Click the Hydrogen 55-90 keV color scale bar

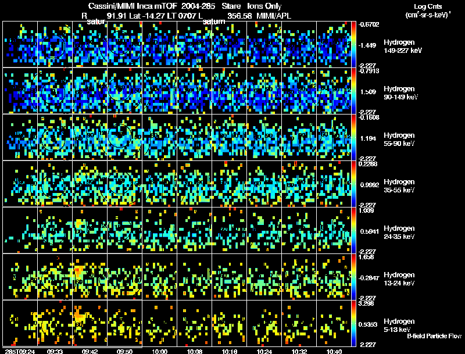353,137
